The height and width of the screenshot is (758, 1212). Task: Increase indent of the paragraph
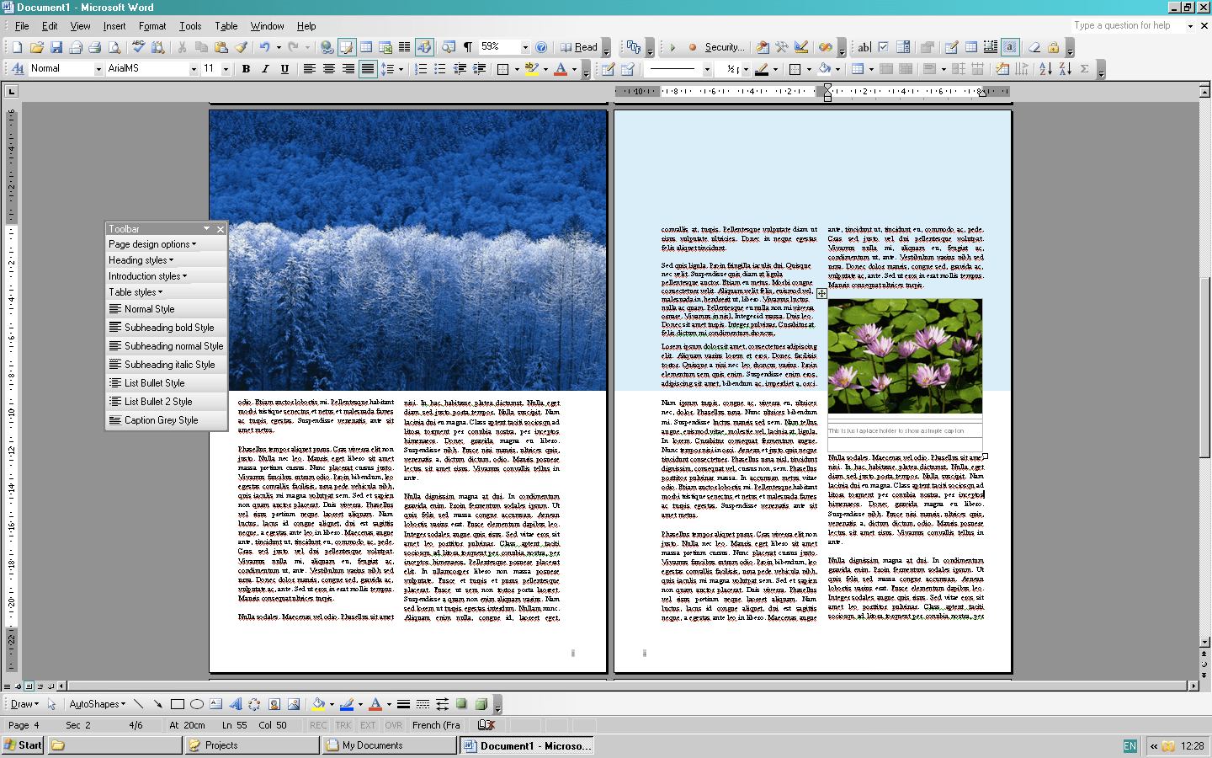point(479,69)
